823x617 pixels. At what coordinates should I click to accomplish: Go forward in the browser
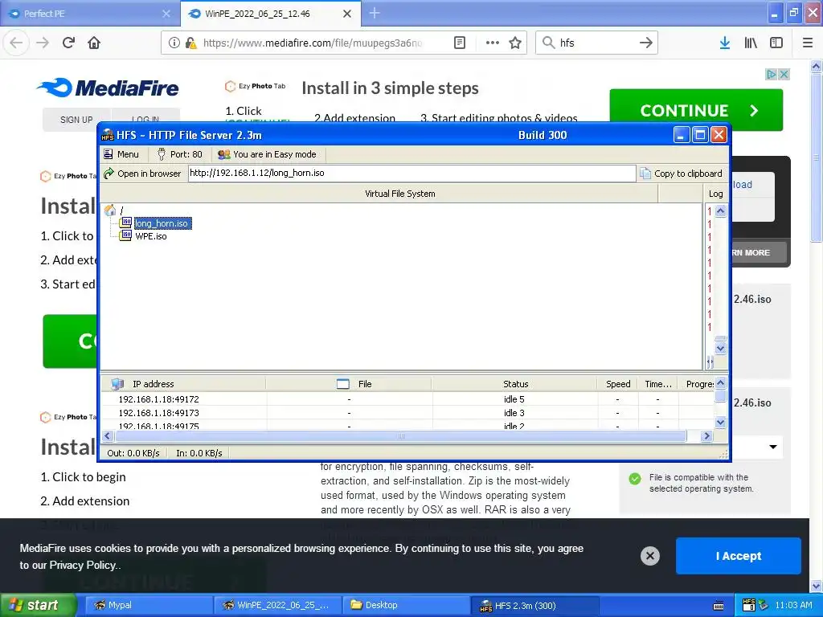pos(43,43)
